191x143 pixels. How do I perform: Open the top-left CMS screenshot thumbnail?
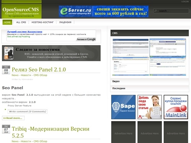[x=131, y=48]
